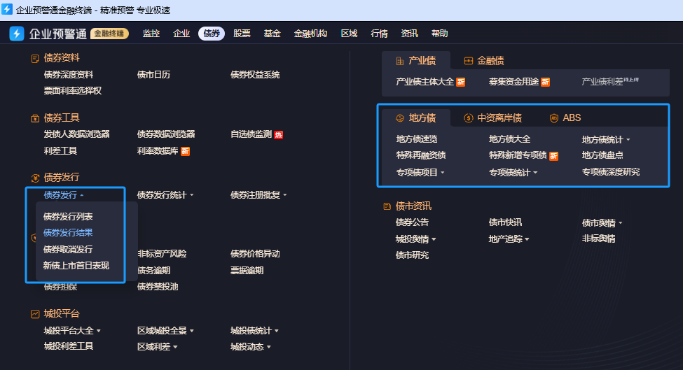Open the 资讯 menu
683x370 pixels.
[410, 34]
